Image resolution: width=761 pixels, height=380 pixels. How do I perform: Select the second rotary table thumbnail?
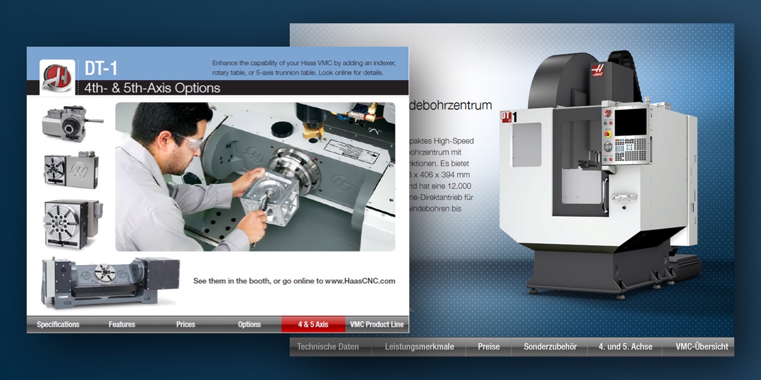[71, 170]
